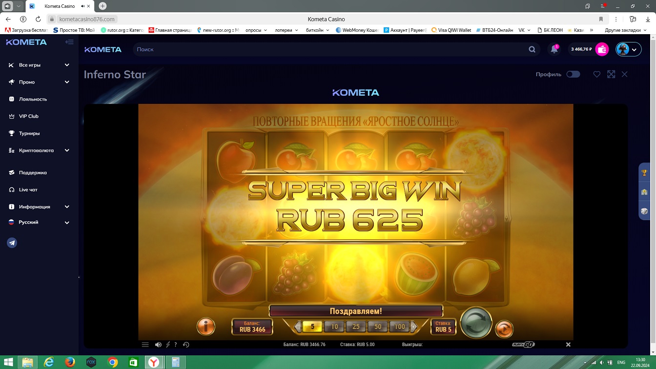Close the Inferno Star game window
The image size is (656, 369).
point(625,74)
